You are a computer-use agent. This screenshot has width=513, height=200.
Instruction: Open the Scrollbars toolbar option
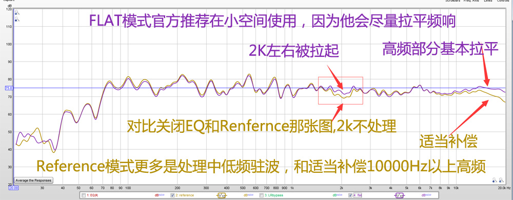[x=452, y=1]
